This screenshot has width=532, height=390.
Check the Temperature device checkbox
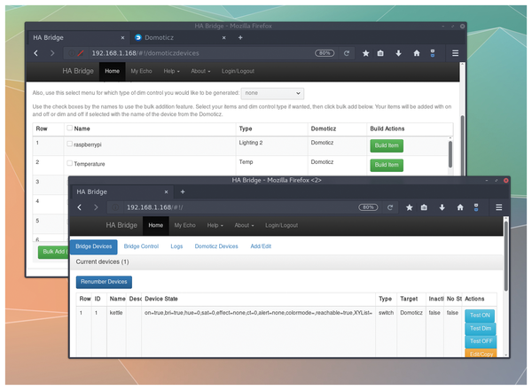[69, 163]
